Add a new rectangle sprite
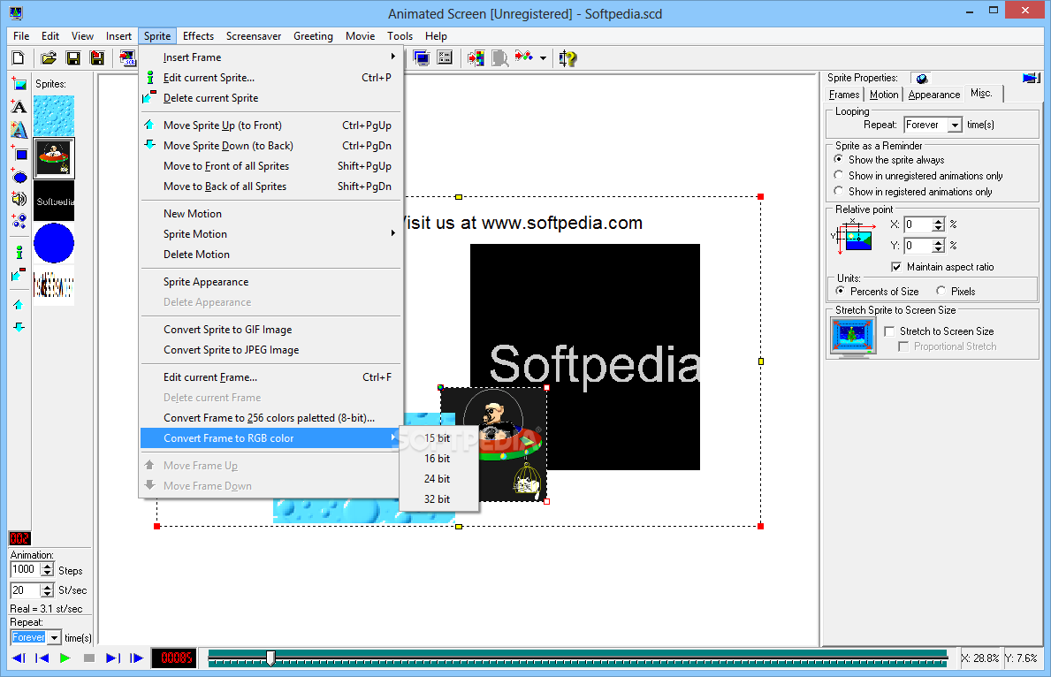 19,154
